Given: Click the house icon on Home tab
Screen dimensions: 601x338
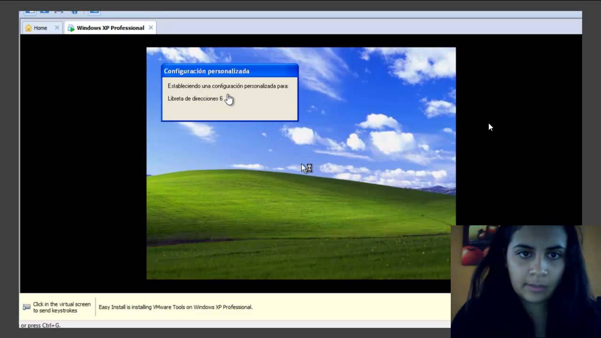Looking at the screenshot, I should click(29, 28).
